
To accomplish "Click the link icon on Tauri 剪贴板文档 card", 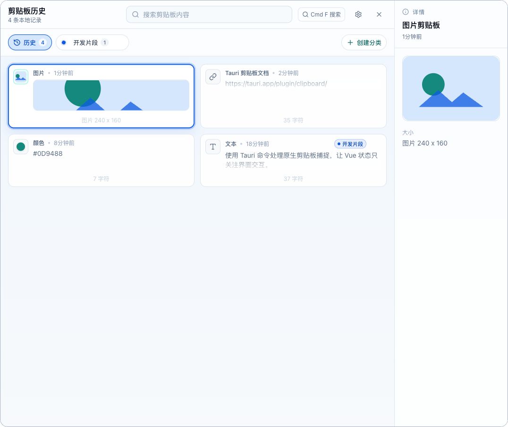I will tap(213, 77).
